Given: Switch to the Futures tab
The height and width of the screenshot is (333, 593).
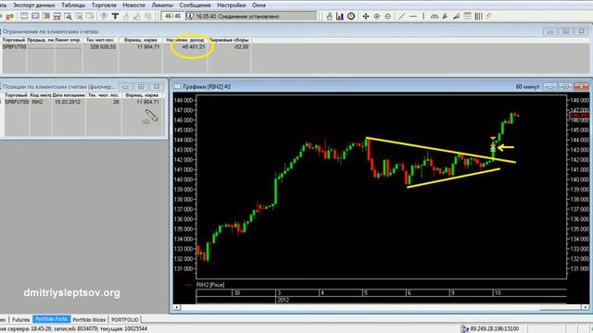Looking at the screenshot, I should [x=20, y=319].
